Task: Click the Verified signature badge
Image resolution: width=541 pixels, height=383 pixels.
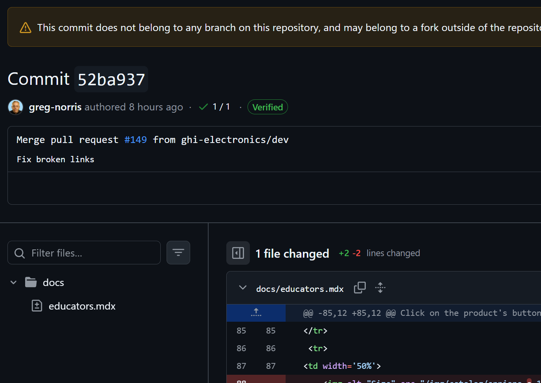Action: pyautogui.click(x=268, y=107)
